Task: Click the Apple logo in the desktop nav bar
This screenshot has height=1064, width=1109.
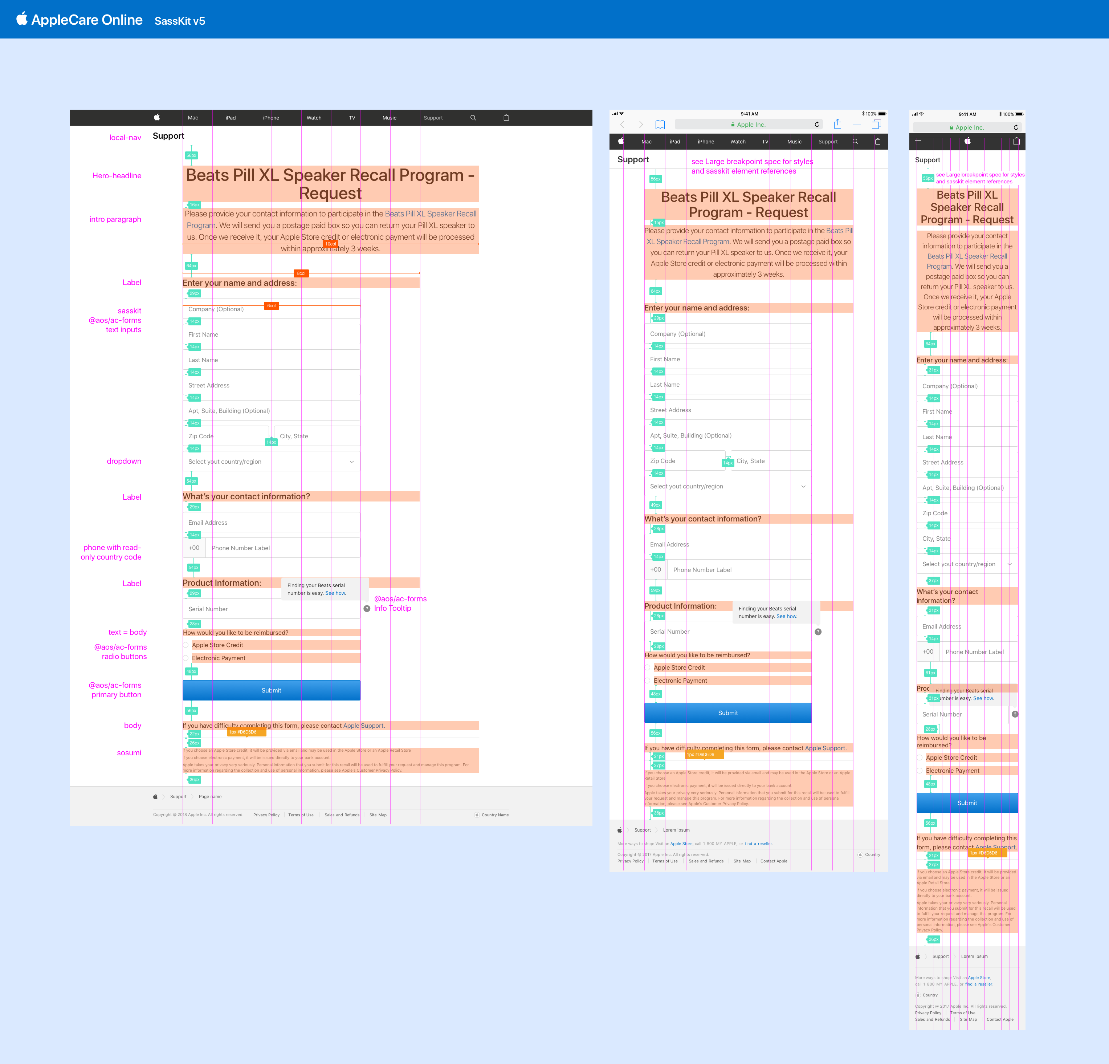Action: pyautogui.click(x=157, y=118)
